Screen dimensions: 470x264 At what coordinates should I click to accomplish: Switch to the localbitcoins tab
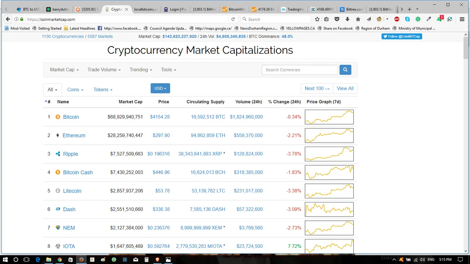pos(146,9)
